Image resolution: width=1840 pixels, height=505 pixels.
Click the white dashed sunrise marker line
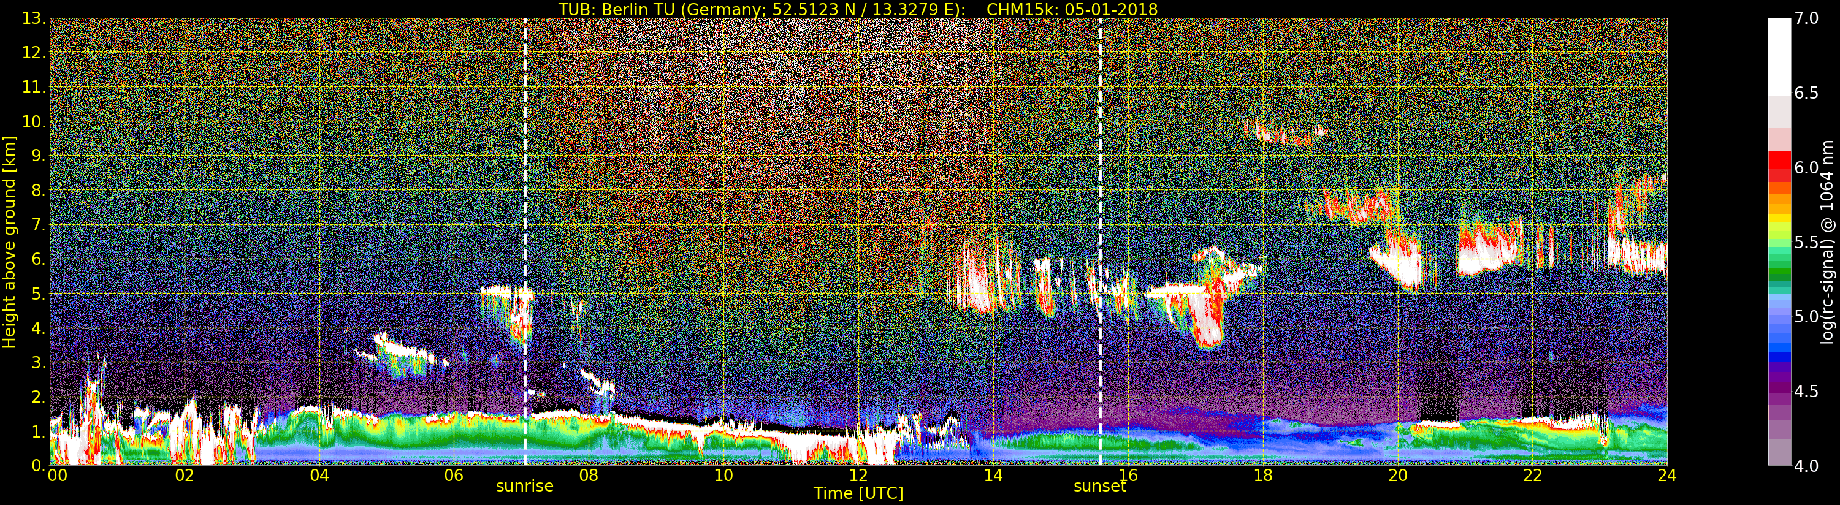(x=525, y=241)
